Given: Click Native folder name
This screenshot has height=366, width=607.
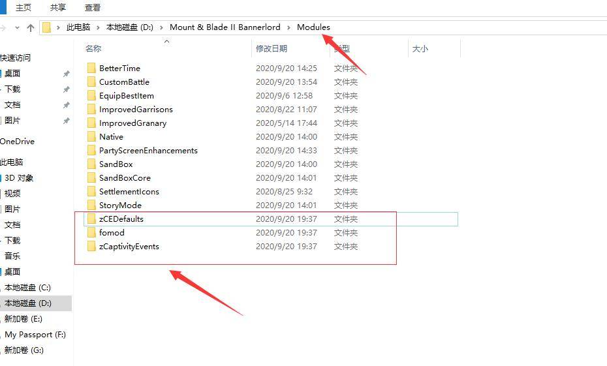Looking at the screenshot, I should point(111,136).
